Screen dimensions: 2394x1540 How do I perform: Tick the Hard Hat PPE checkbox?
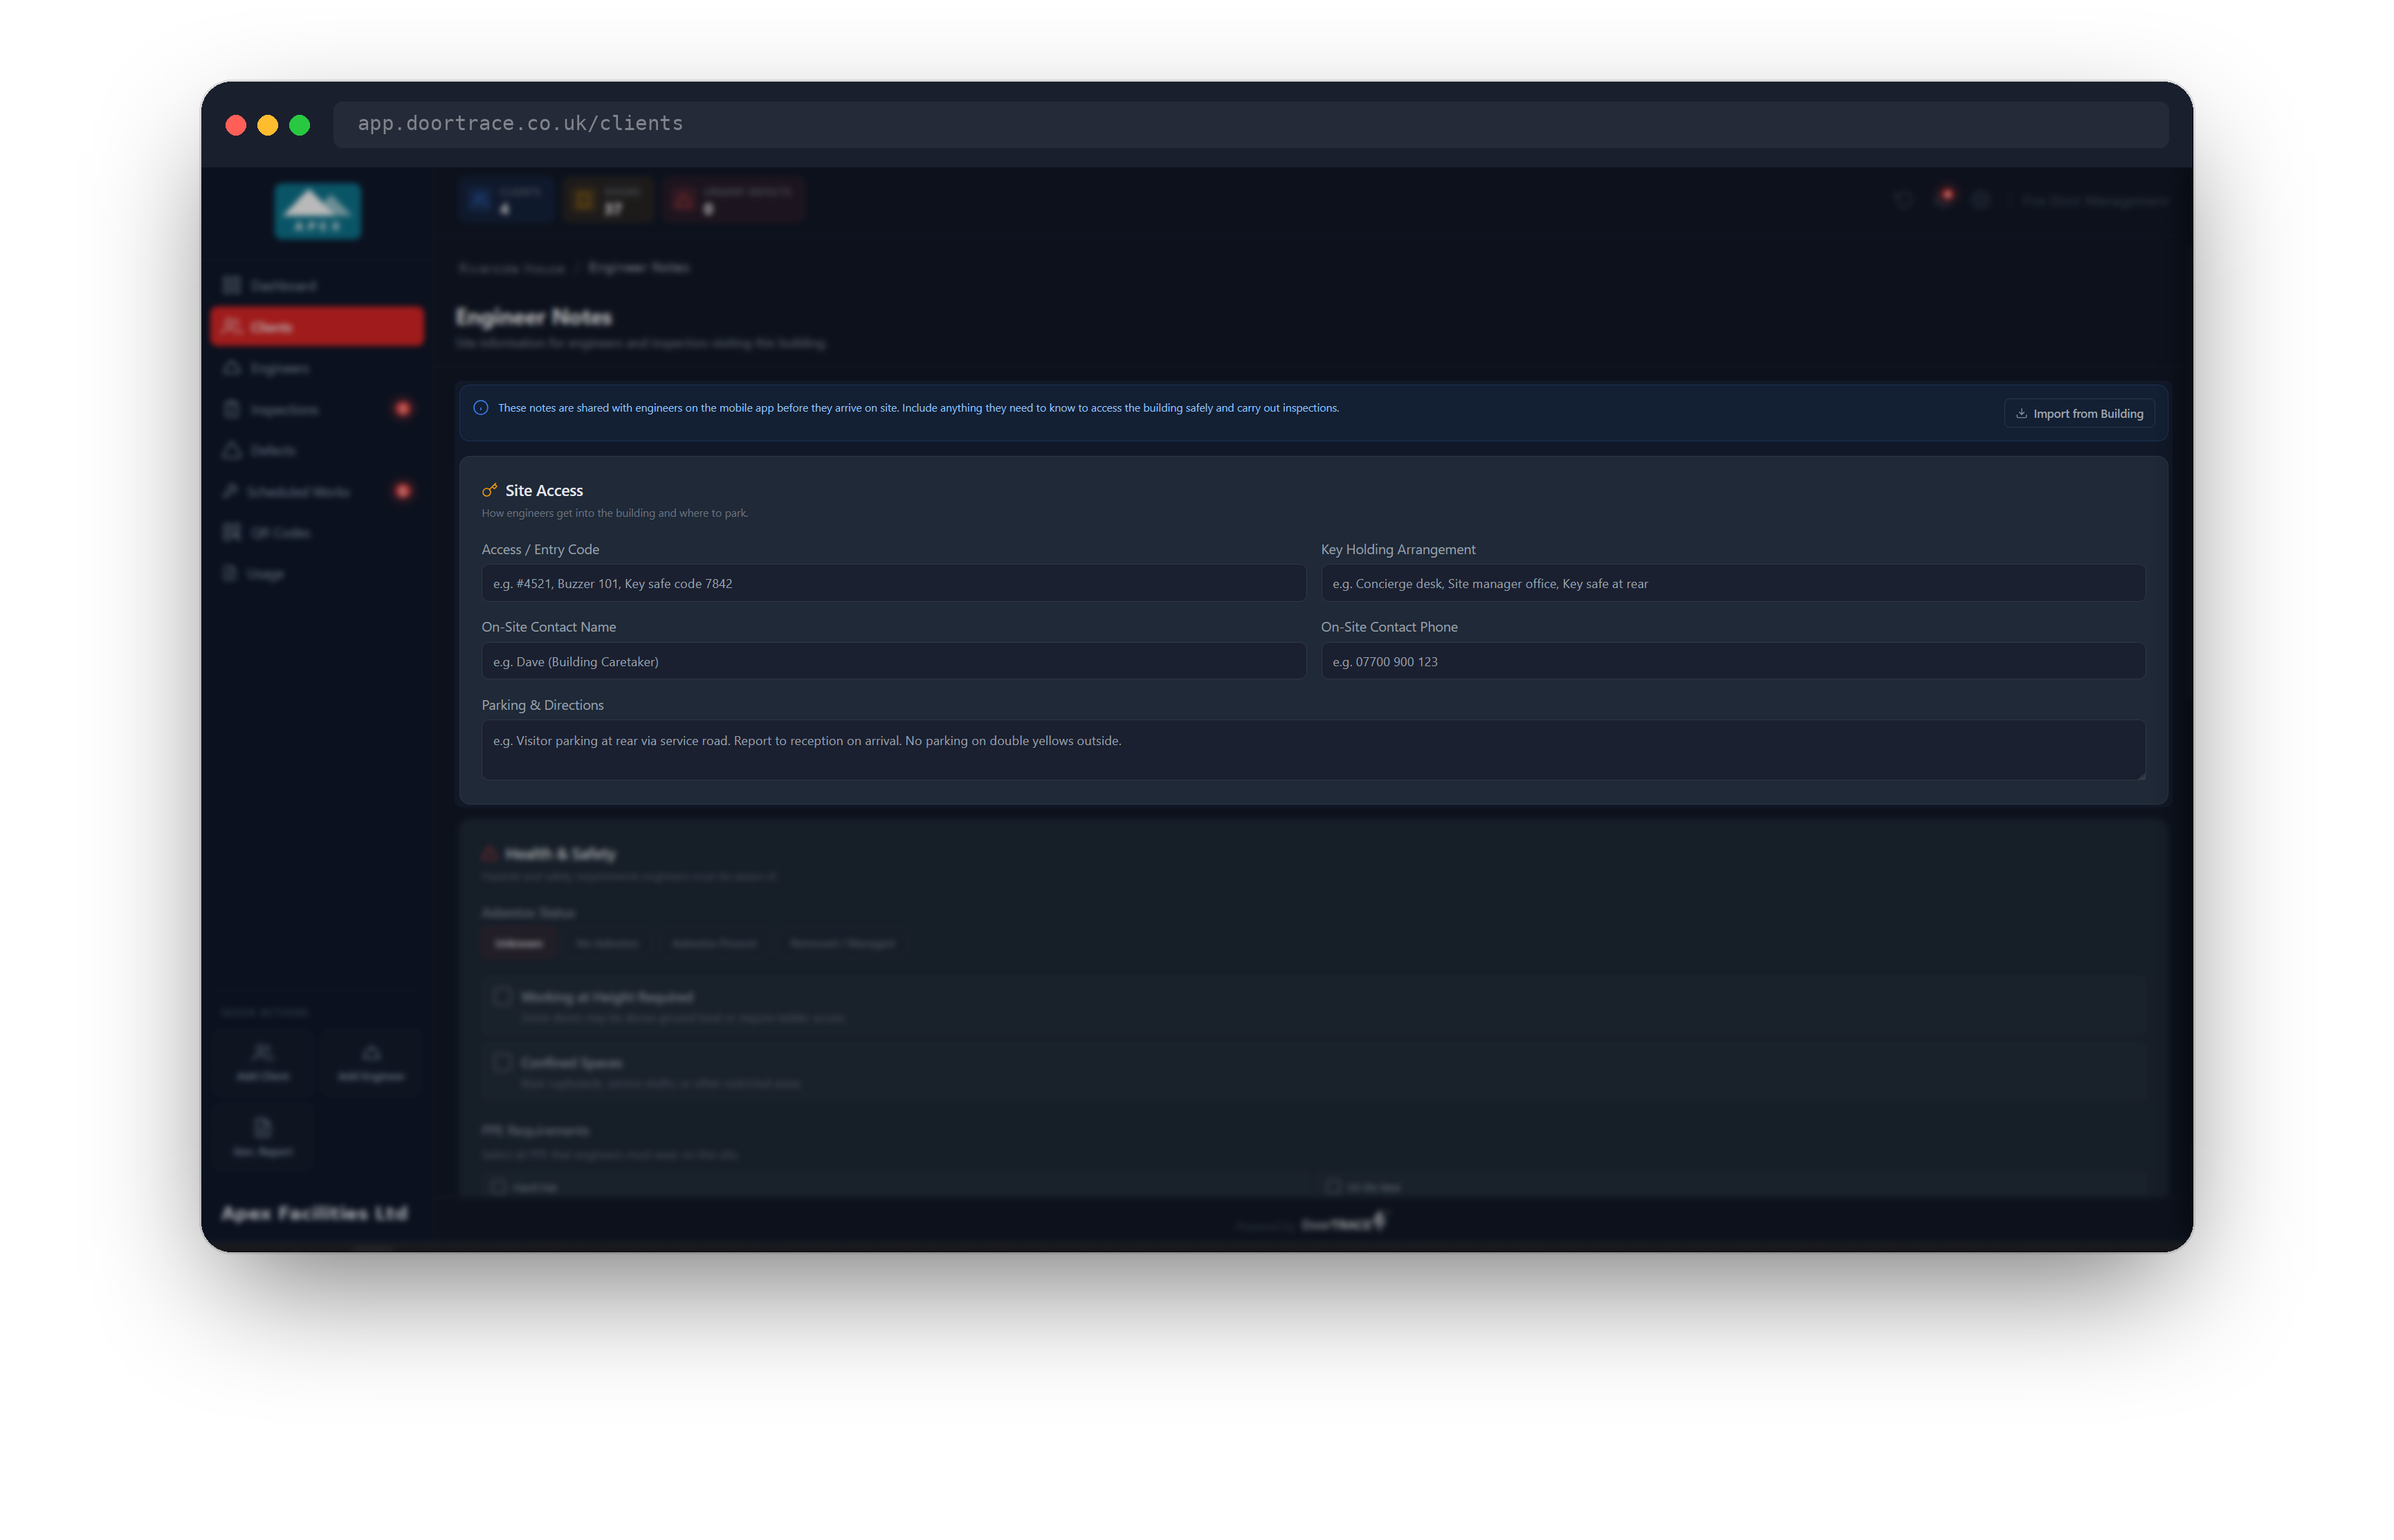tap(498, 1187)
